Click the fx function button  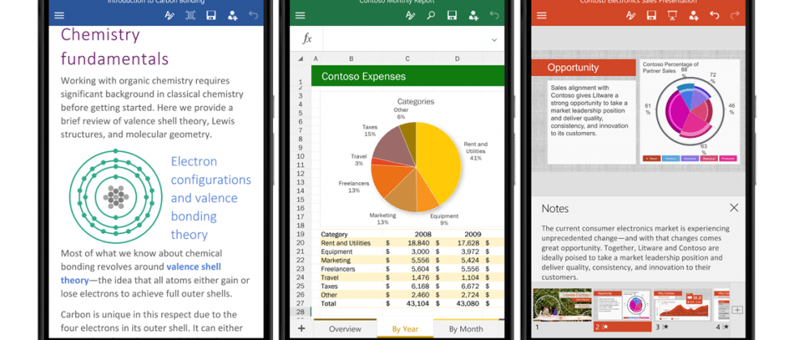(307, 39)
